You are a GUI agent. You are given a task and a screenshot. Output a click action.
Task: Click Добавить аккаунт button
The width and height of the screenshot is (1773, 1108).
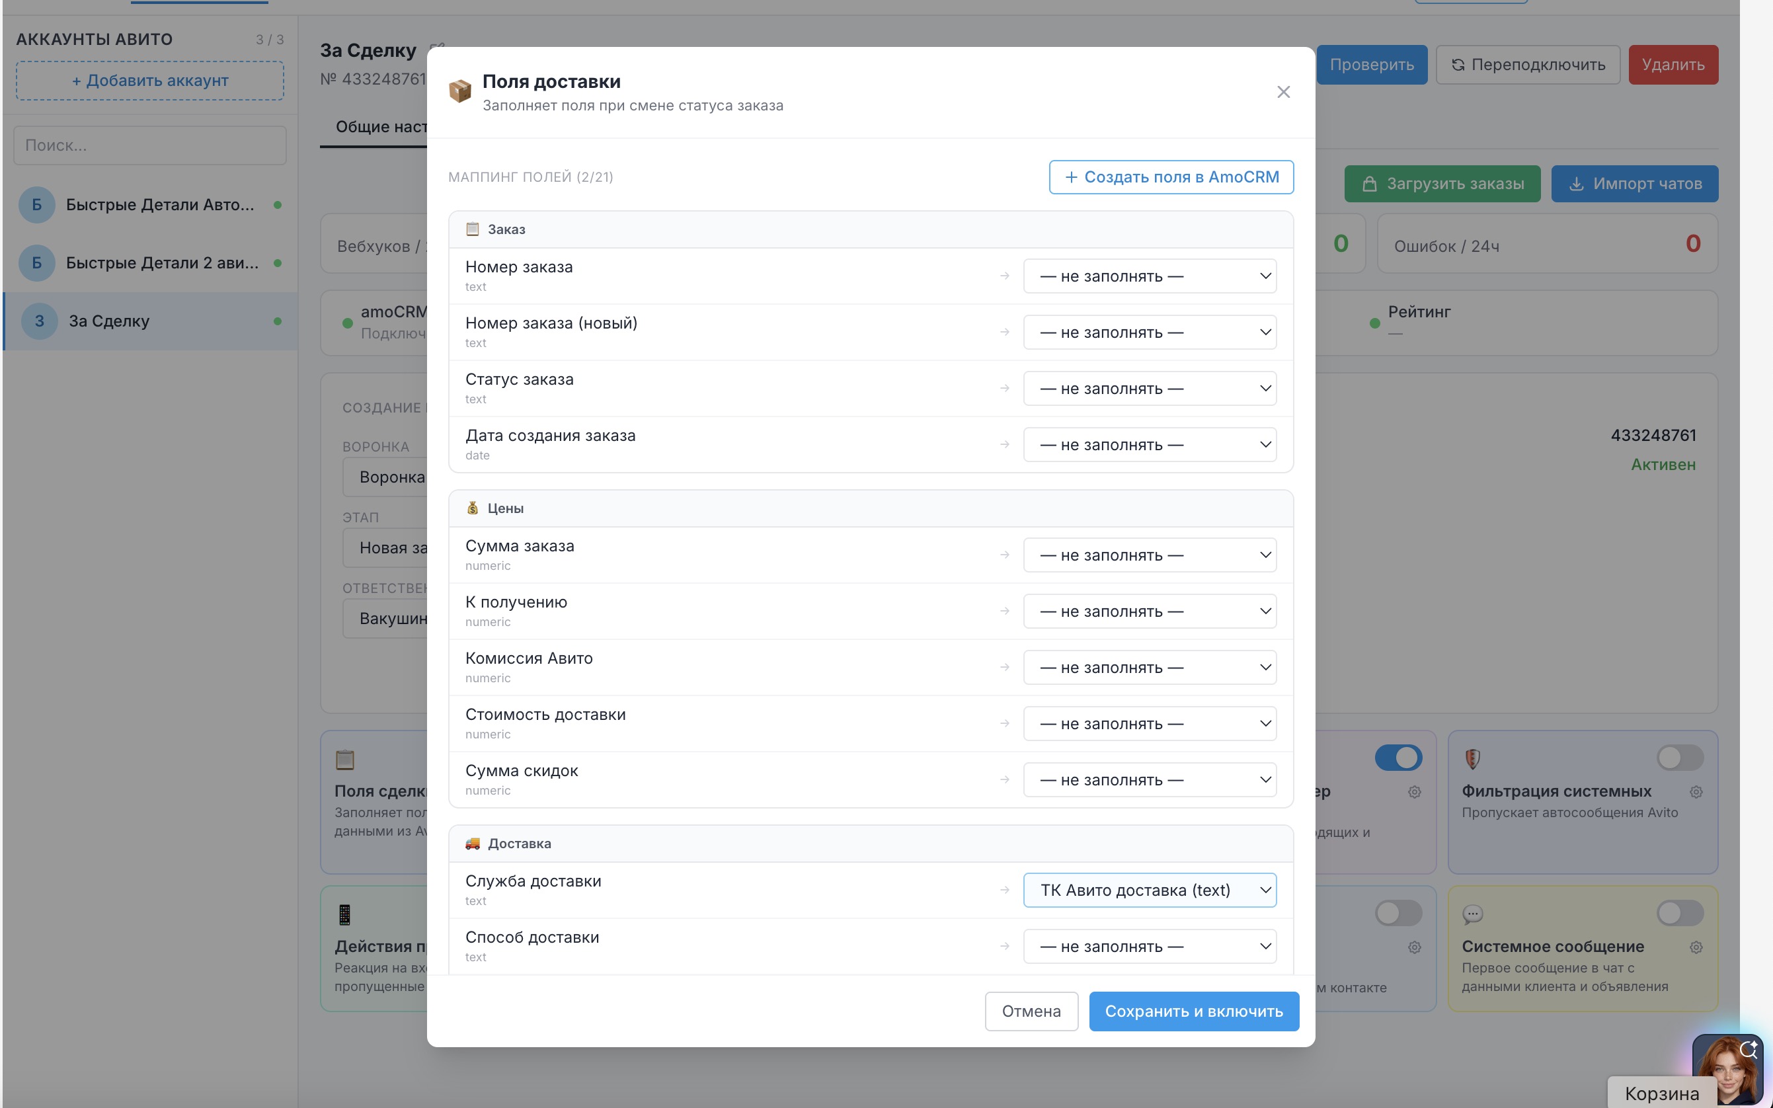tap(150, 81)
